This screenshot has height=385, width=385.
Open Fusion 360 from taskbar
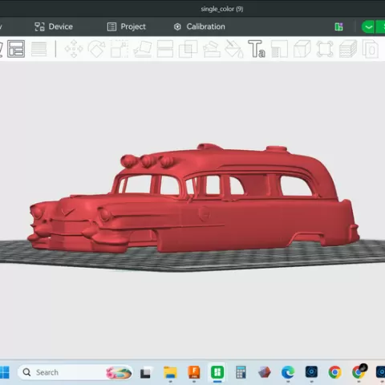tap(194, 372)
